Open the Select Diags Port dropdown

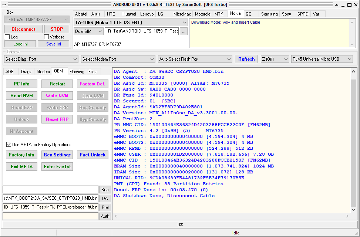tap(41, 59)
